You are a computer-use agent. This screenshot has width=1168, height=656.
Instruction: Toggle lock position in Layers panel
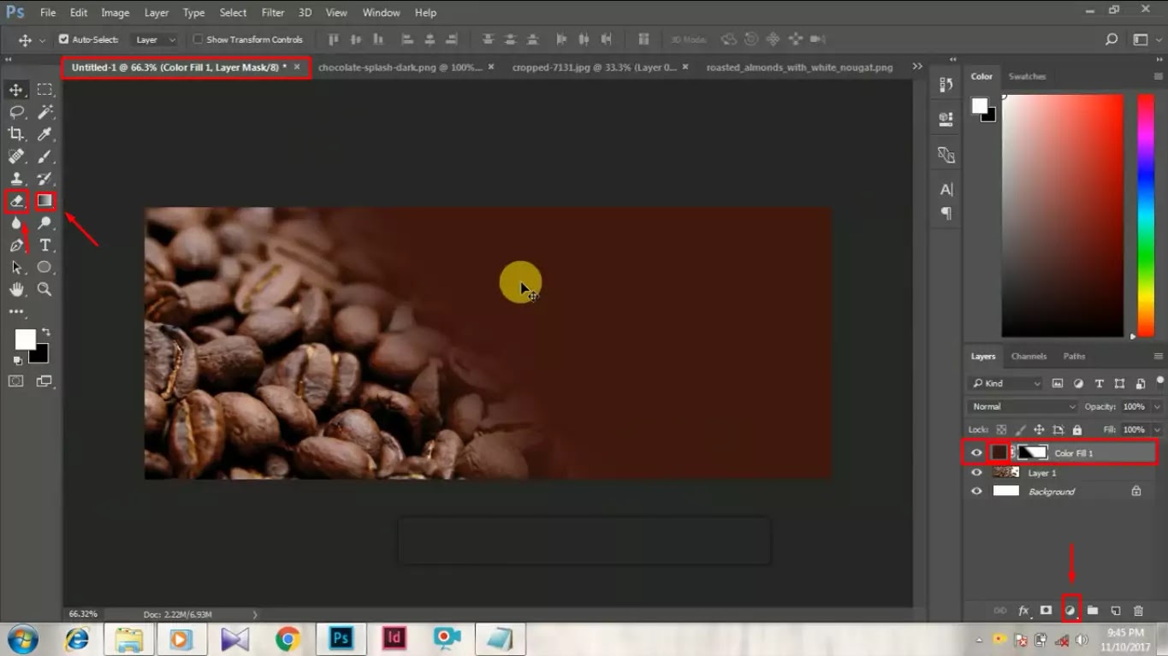tap(1039, 429)
